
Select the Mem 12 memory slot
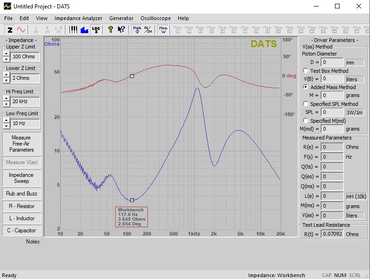pos(301,30)
